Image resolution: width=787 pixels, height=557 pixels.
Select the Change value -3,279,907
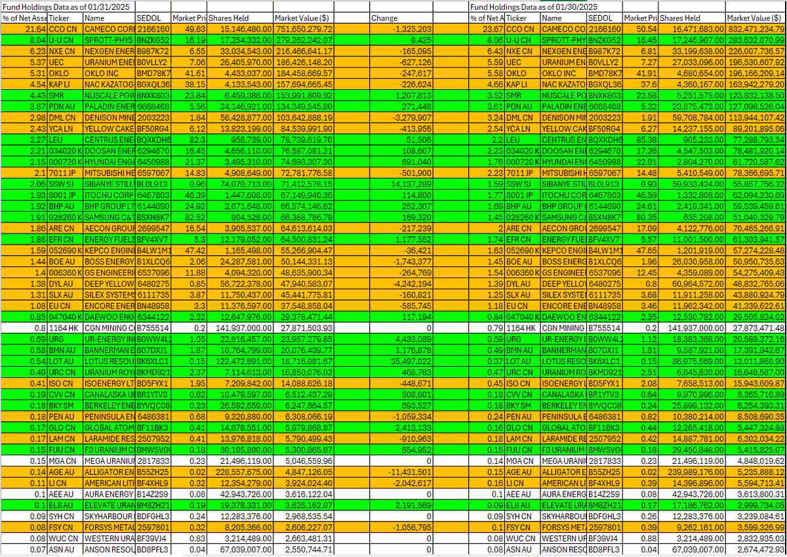tap(401, 119)
